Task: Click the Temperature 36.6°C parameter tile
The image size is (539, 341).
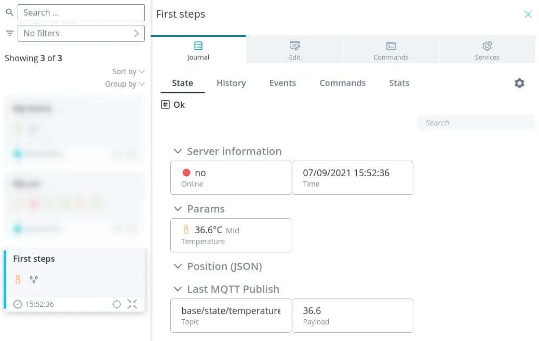Action: click(x=231, y=235)
